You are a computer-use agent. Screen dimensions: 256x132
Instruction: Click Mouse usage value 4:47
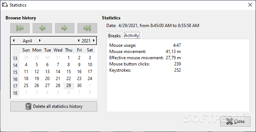click(177, 45)
